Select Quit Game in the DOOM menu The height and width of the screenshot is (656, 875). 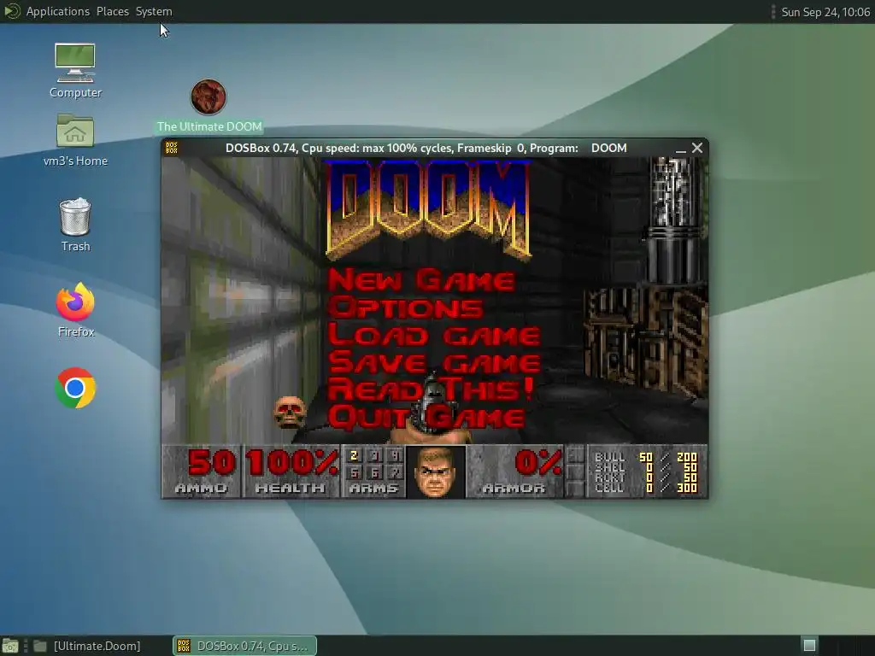(427, 417)
